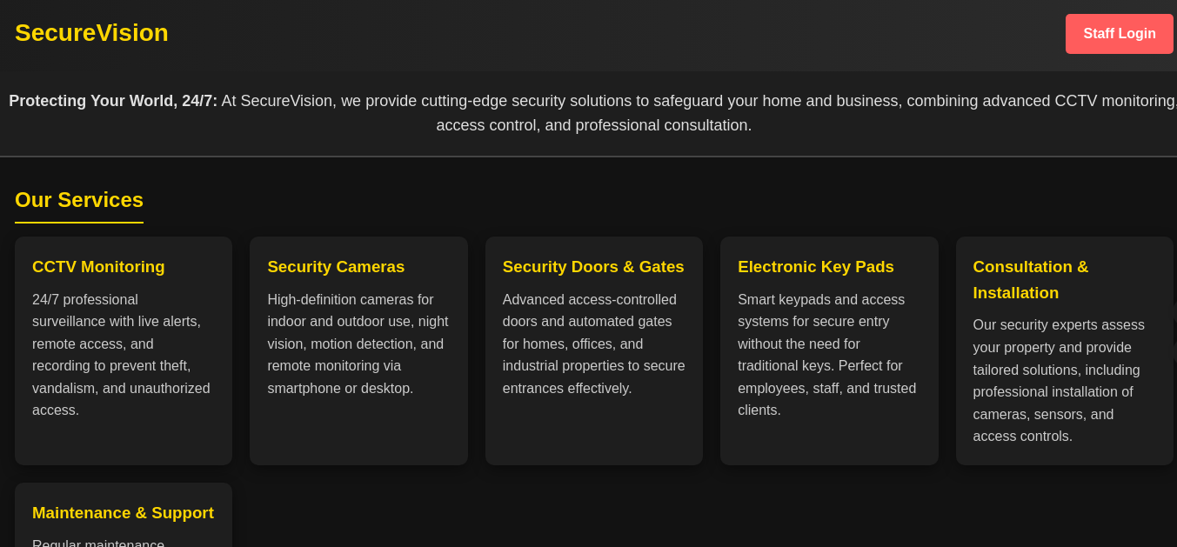This screenshot has width=1177, height=547.
Task: Select the "Our Services" section heading
Action: 79,200
